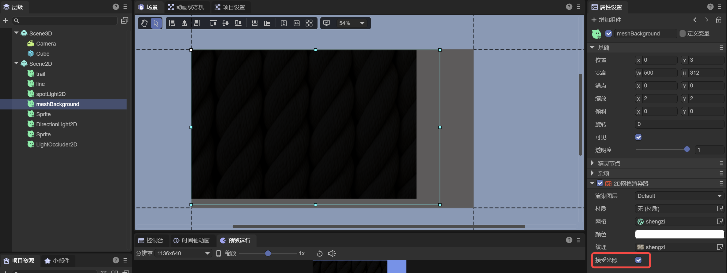Click the refresh preview icon

[319, 253]
